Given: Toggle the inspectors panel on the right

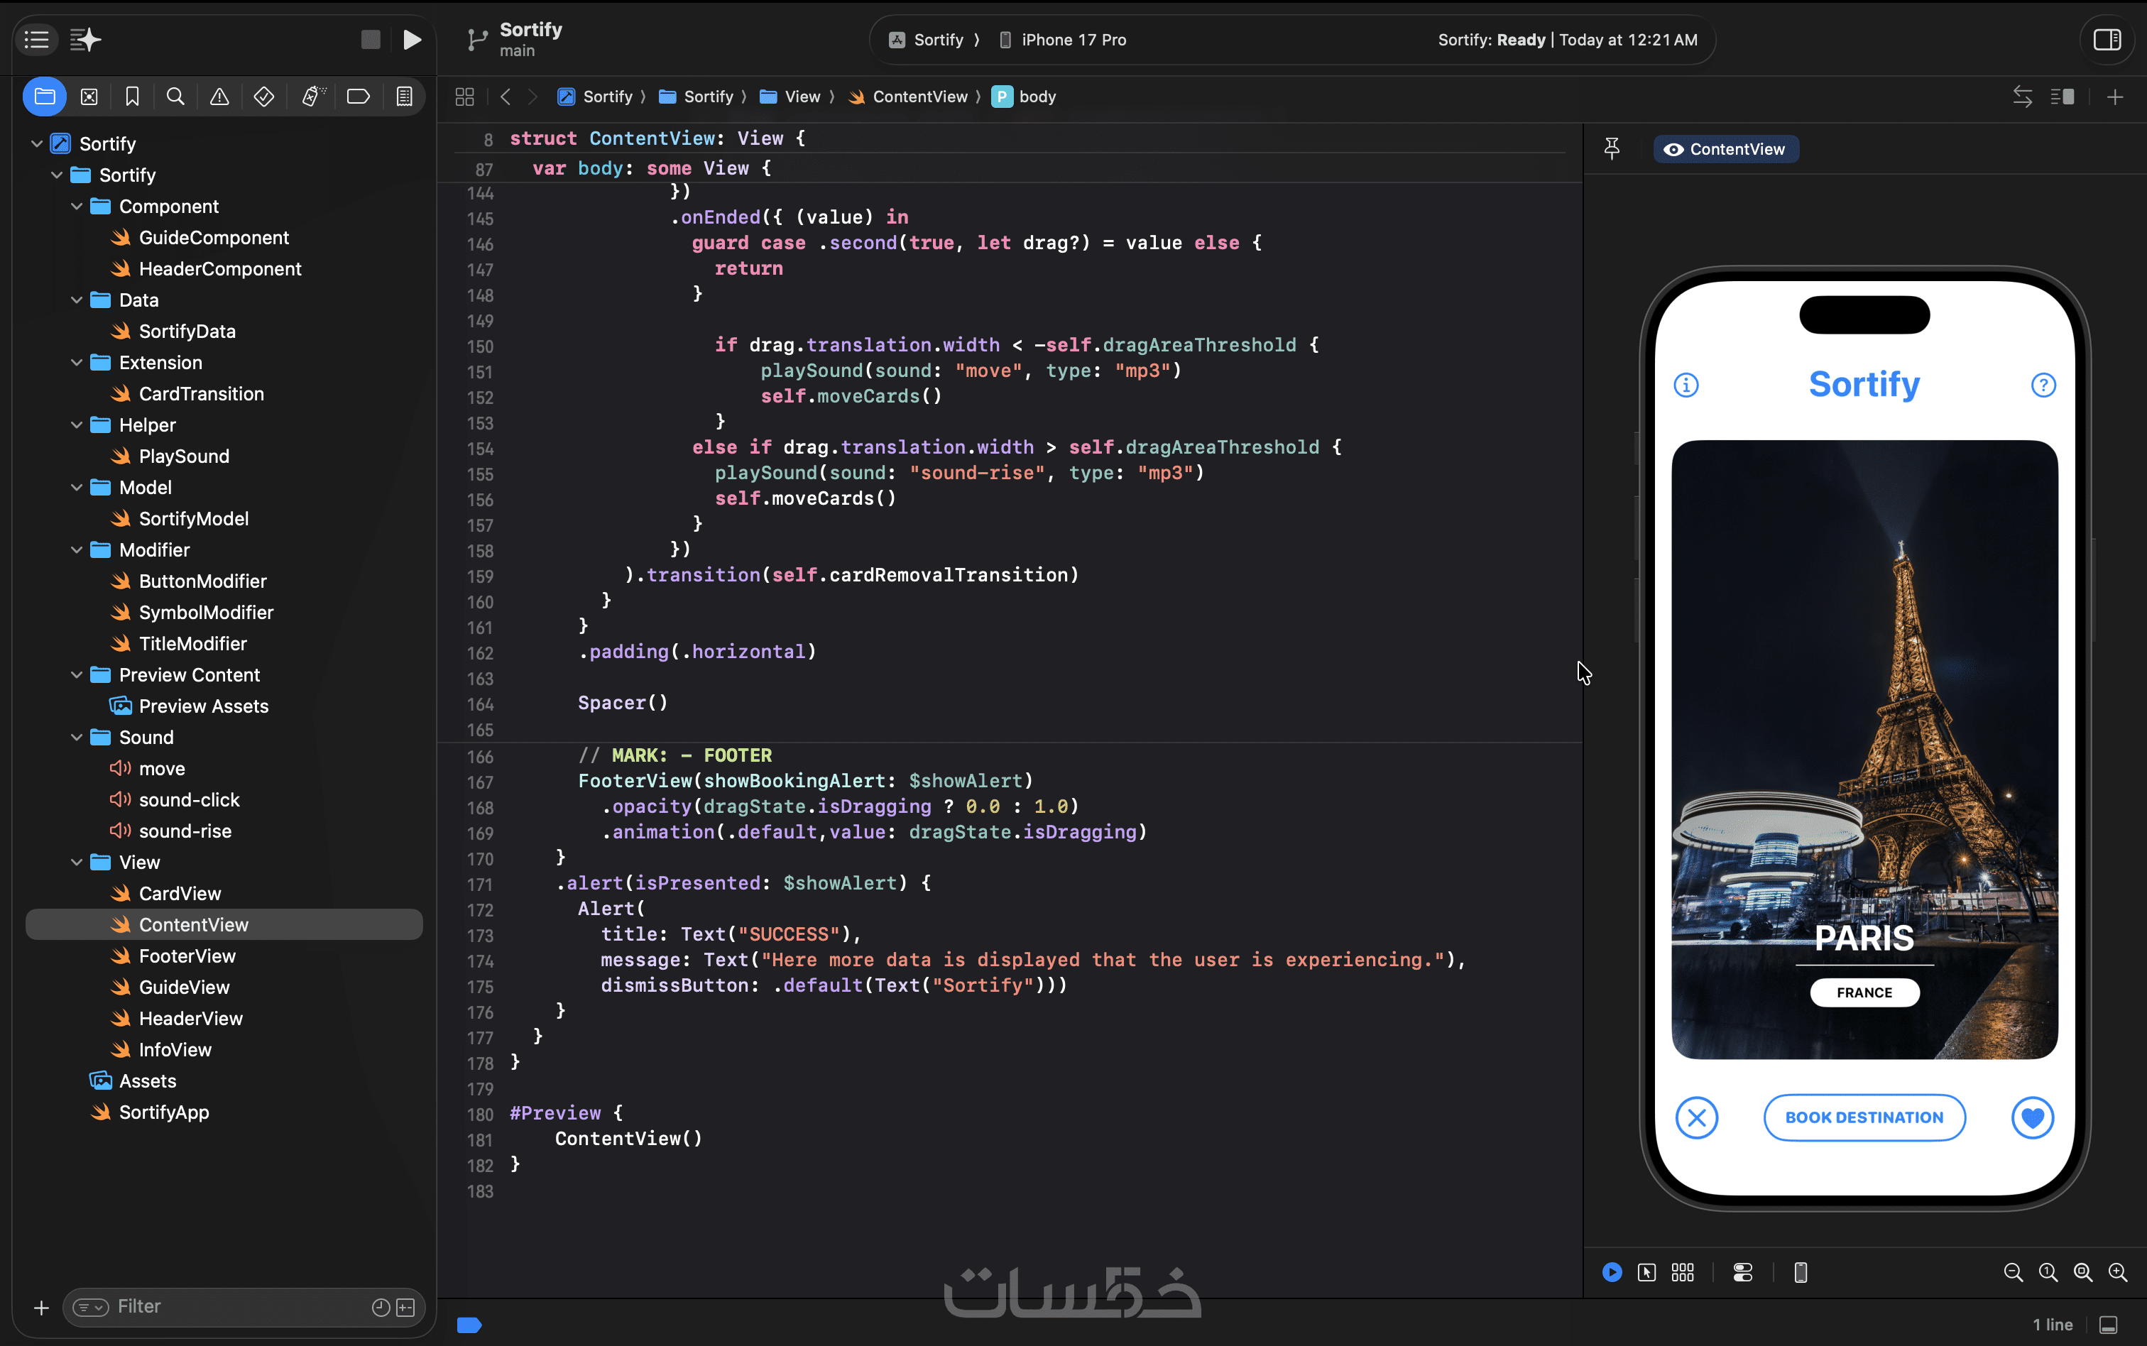Looking at the screenshot, I should click(x=2107, y=39).
